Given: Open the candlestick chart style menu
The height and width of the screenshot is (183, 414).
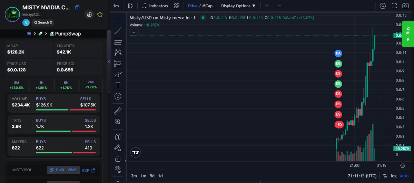Looking at the screenshot, I should coord(130,6).
